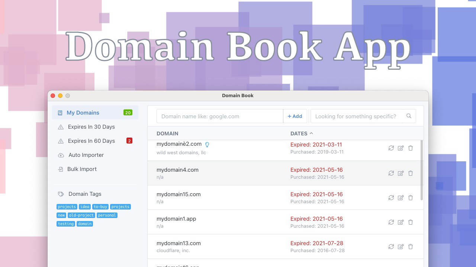476x267 pixels.
Task: Edit the mydomain15.com entry
Action: [401, 198]
